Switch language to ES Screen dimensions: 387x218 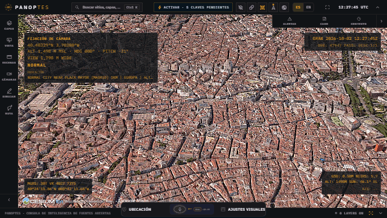point(298,7)
